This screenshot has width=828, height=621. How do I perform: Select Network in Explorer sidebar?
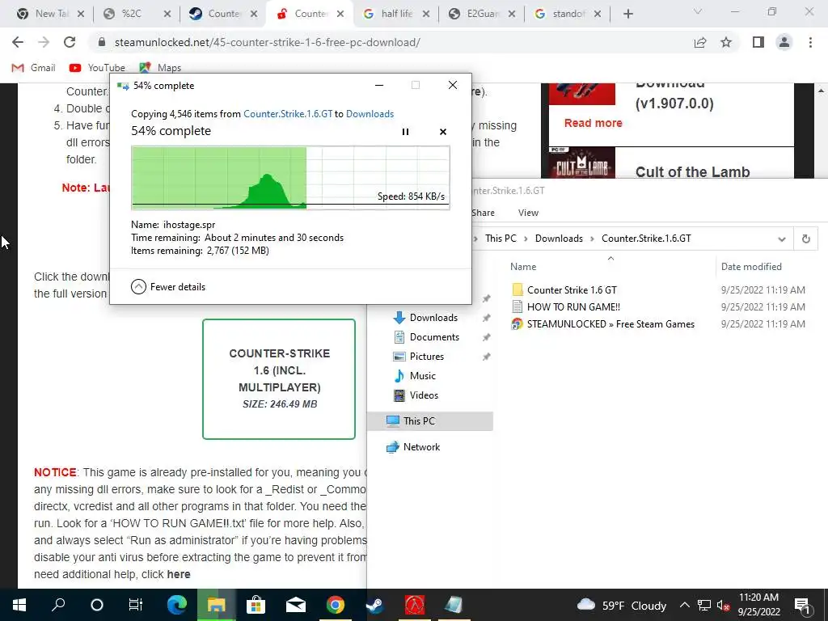coord(421,446)
